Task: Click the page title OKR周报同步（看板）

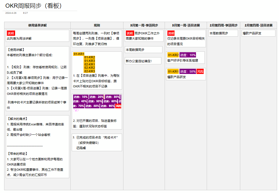Action: pyautogui.click(x=34, y=6)
